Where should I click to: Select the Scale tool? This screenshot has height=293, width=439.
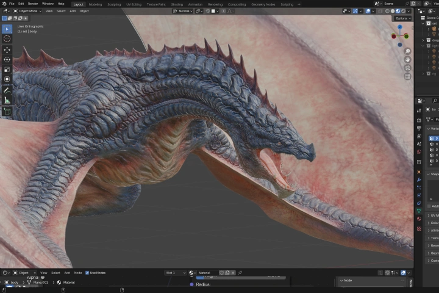pos(7,69)
